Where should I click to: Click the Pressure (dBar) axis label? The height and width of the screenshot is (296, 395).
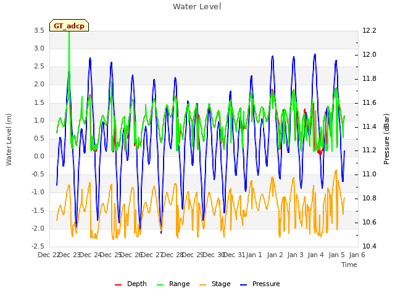(386, 139)
